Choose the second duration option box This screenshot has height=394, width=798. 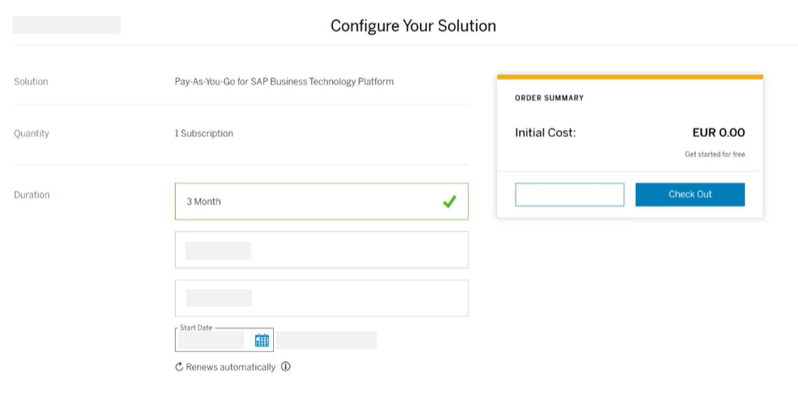pyautogui.click(x=321, y=250)
